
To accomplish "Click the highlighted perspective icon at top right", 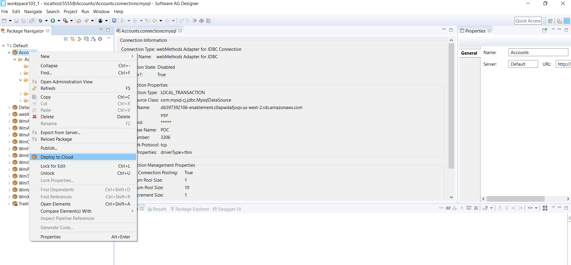I will pyautogui.click(x=567, y=21).
